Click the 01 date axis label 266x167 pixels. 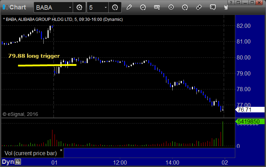55,162
